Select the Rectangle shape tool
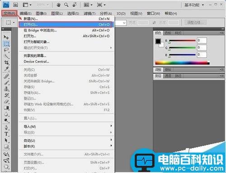226x173 pixels. [x=6, y=146]
